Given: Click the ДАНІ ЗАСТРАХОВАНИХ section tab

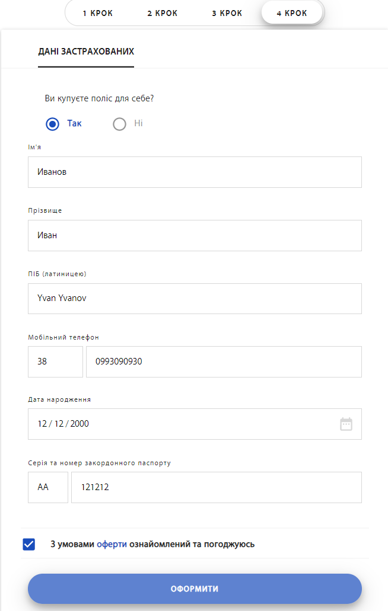Looking at the screenshot, I should click(x=86, y=52).
